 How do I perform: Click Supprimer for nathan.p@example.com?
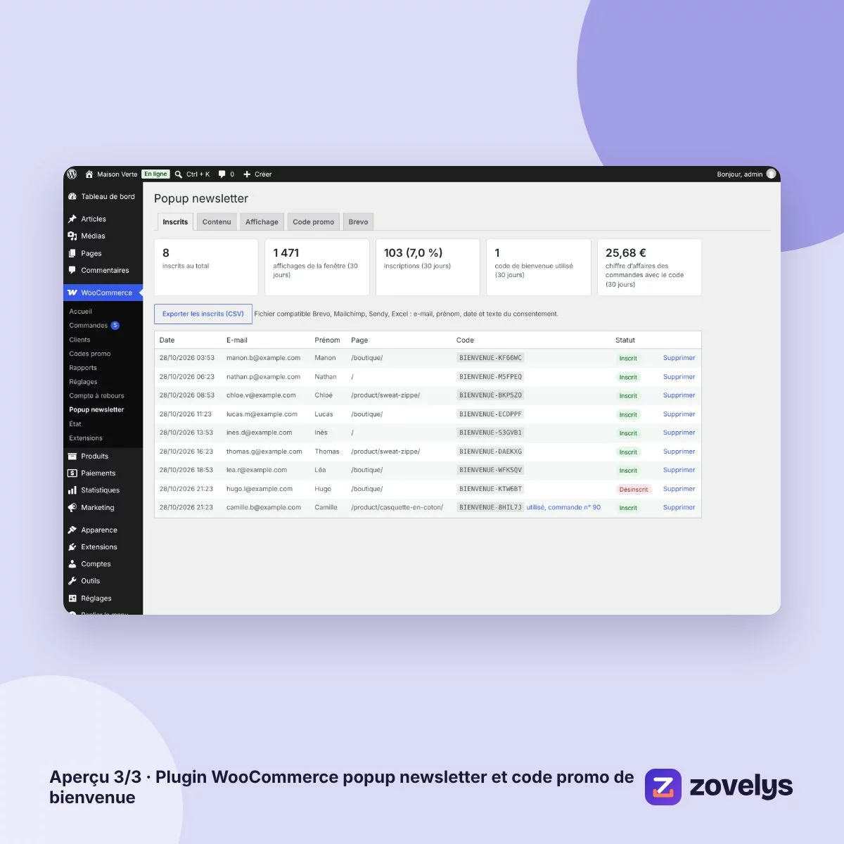[679, 377]
